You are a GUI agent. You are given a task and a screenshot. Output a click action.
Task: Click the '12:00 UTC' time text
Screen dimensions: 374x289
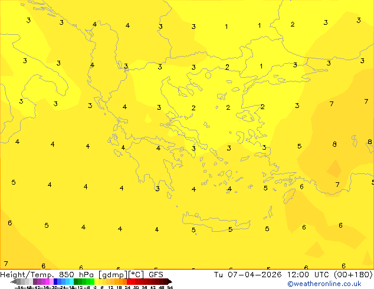(308, 275)
